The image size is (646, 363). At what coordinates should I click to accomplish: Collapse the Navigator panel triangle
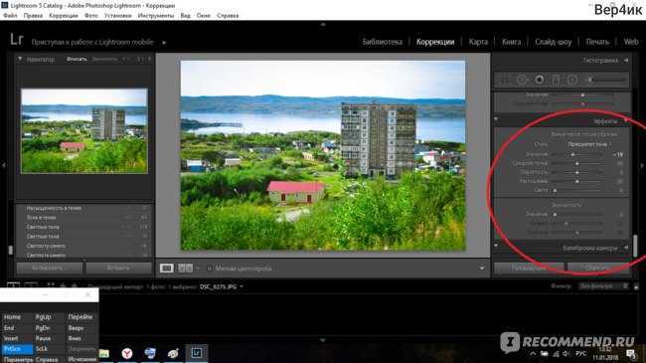click(x=19, y=59)
